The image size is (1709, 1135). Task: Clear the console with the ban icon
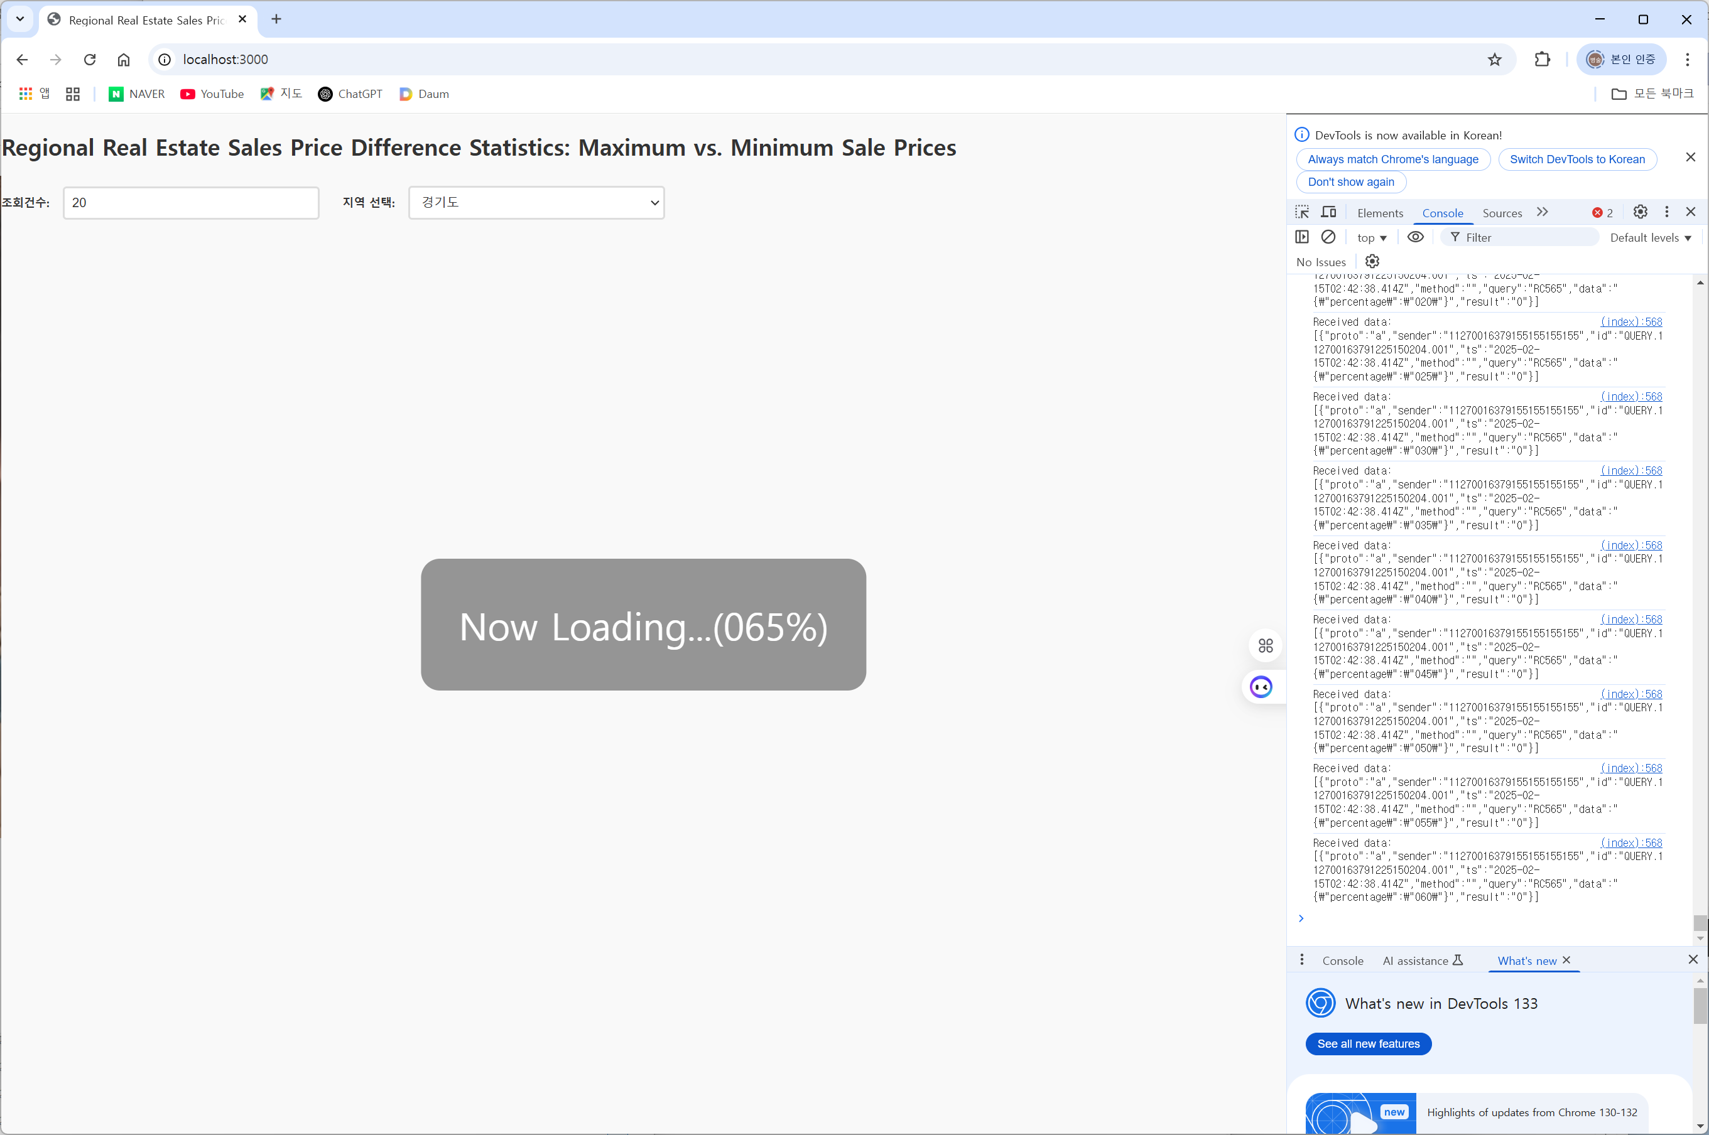point(1328,237)
